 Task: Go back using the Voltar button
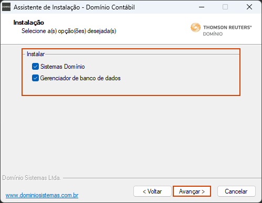(152, 191)
